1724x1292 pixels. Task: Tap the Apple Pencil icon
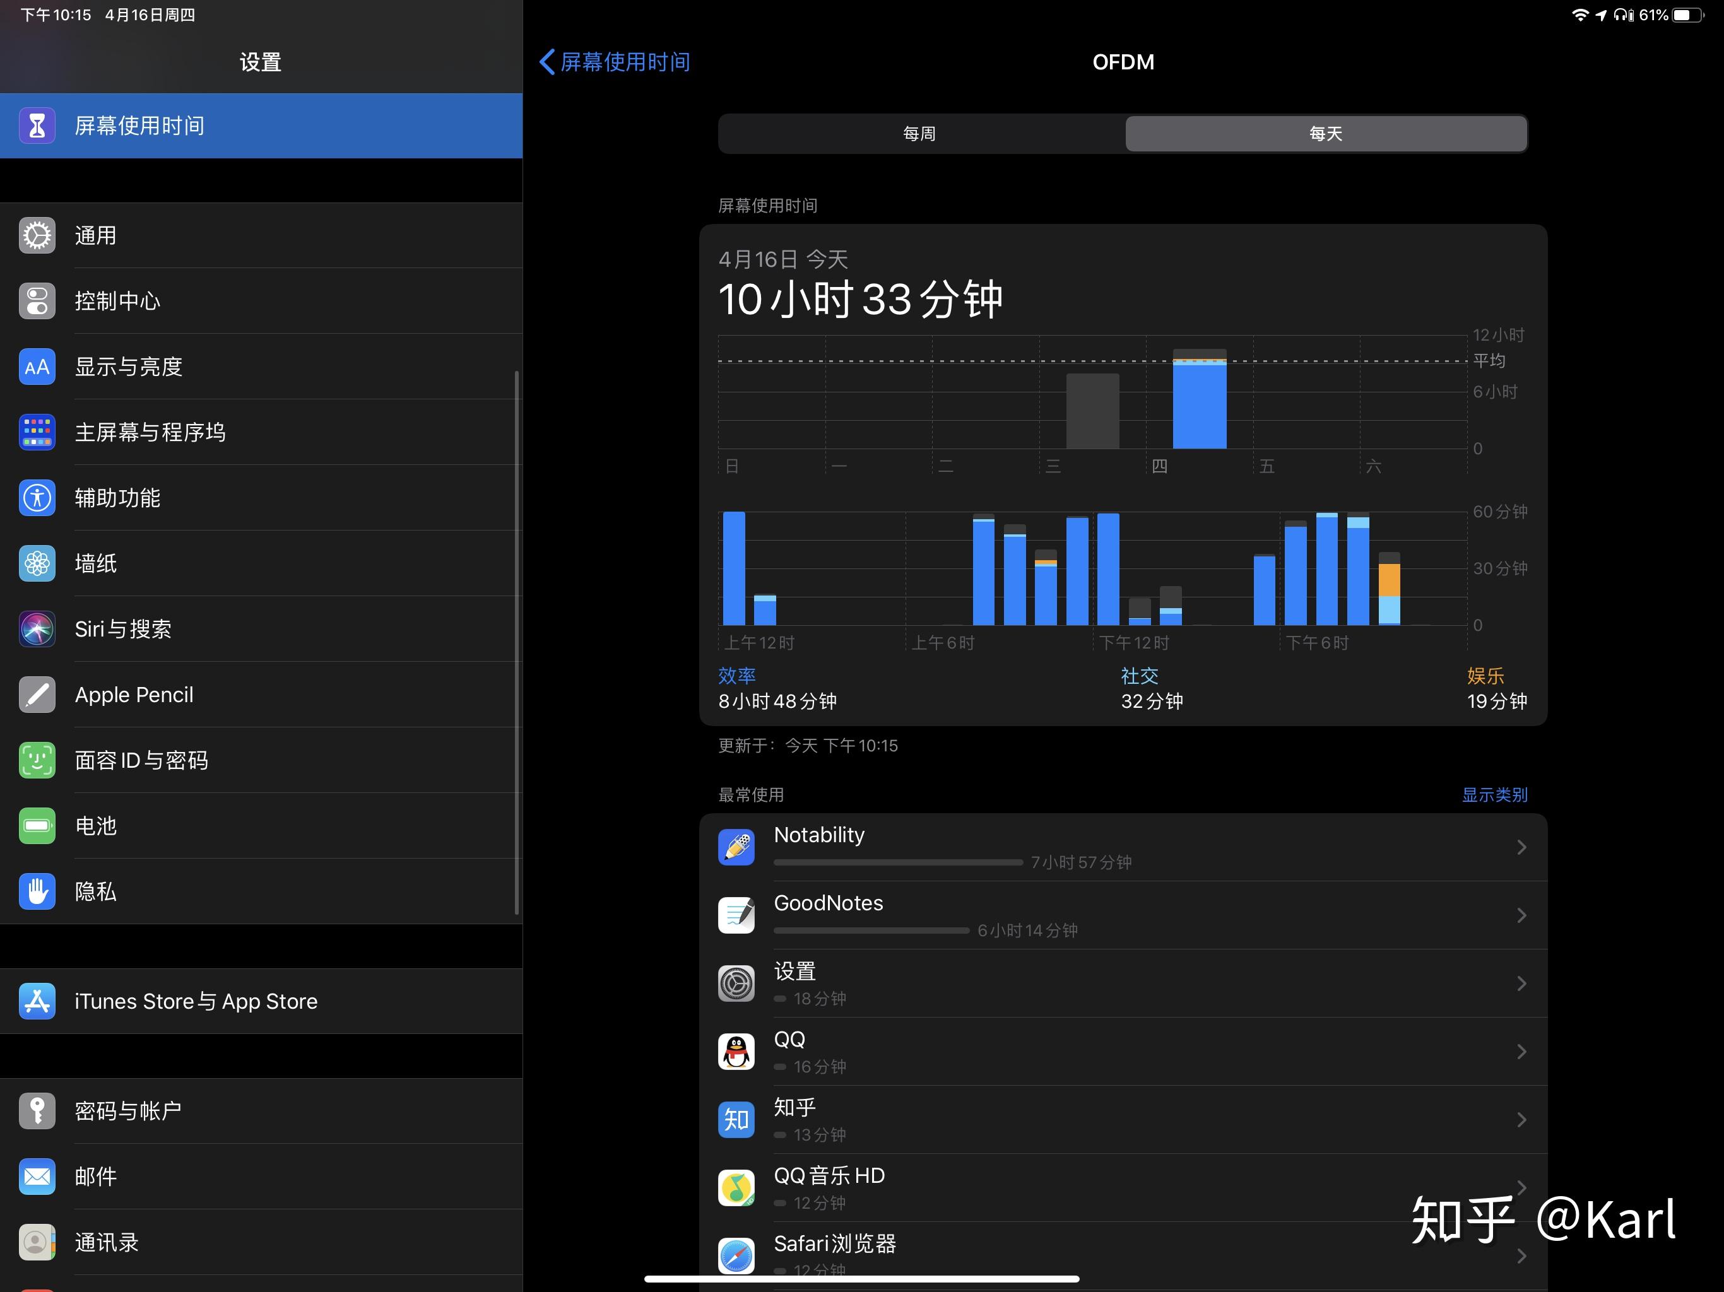tap(37, 695)
